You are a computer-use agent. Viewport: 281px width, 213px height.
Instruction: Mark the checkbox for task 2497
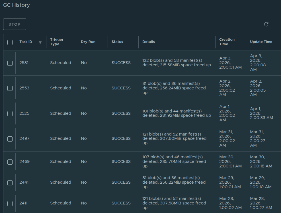[10, 139]
